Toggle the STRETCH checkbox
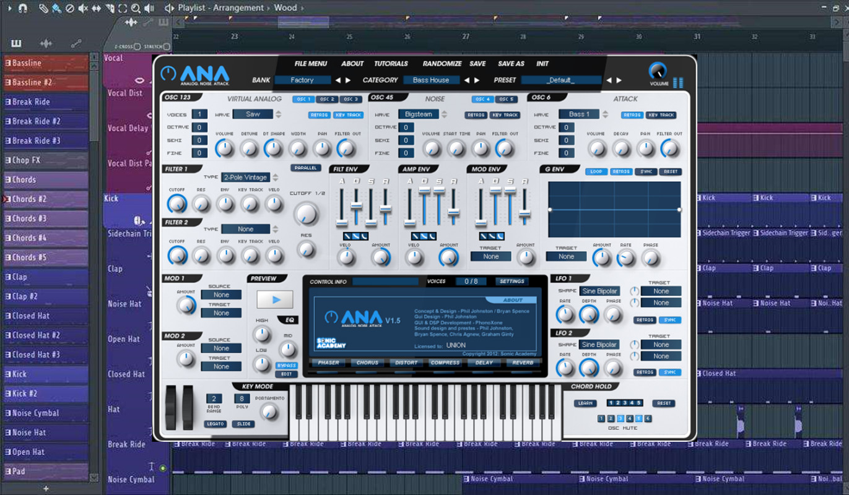The height and width of the screenshot is (495, 849). [167, 46]
